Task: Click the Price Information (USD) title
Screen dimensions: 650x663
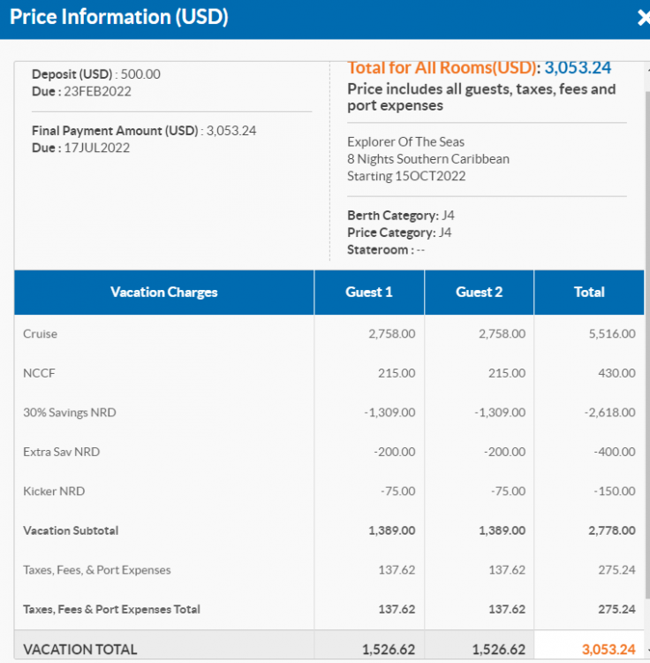Action: click(118, 17)
